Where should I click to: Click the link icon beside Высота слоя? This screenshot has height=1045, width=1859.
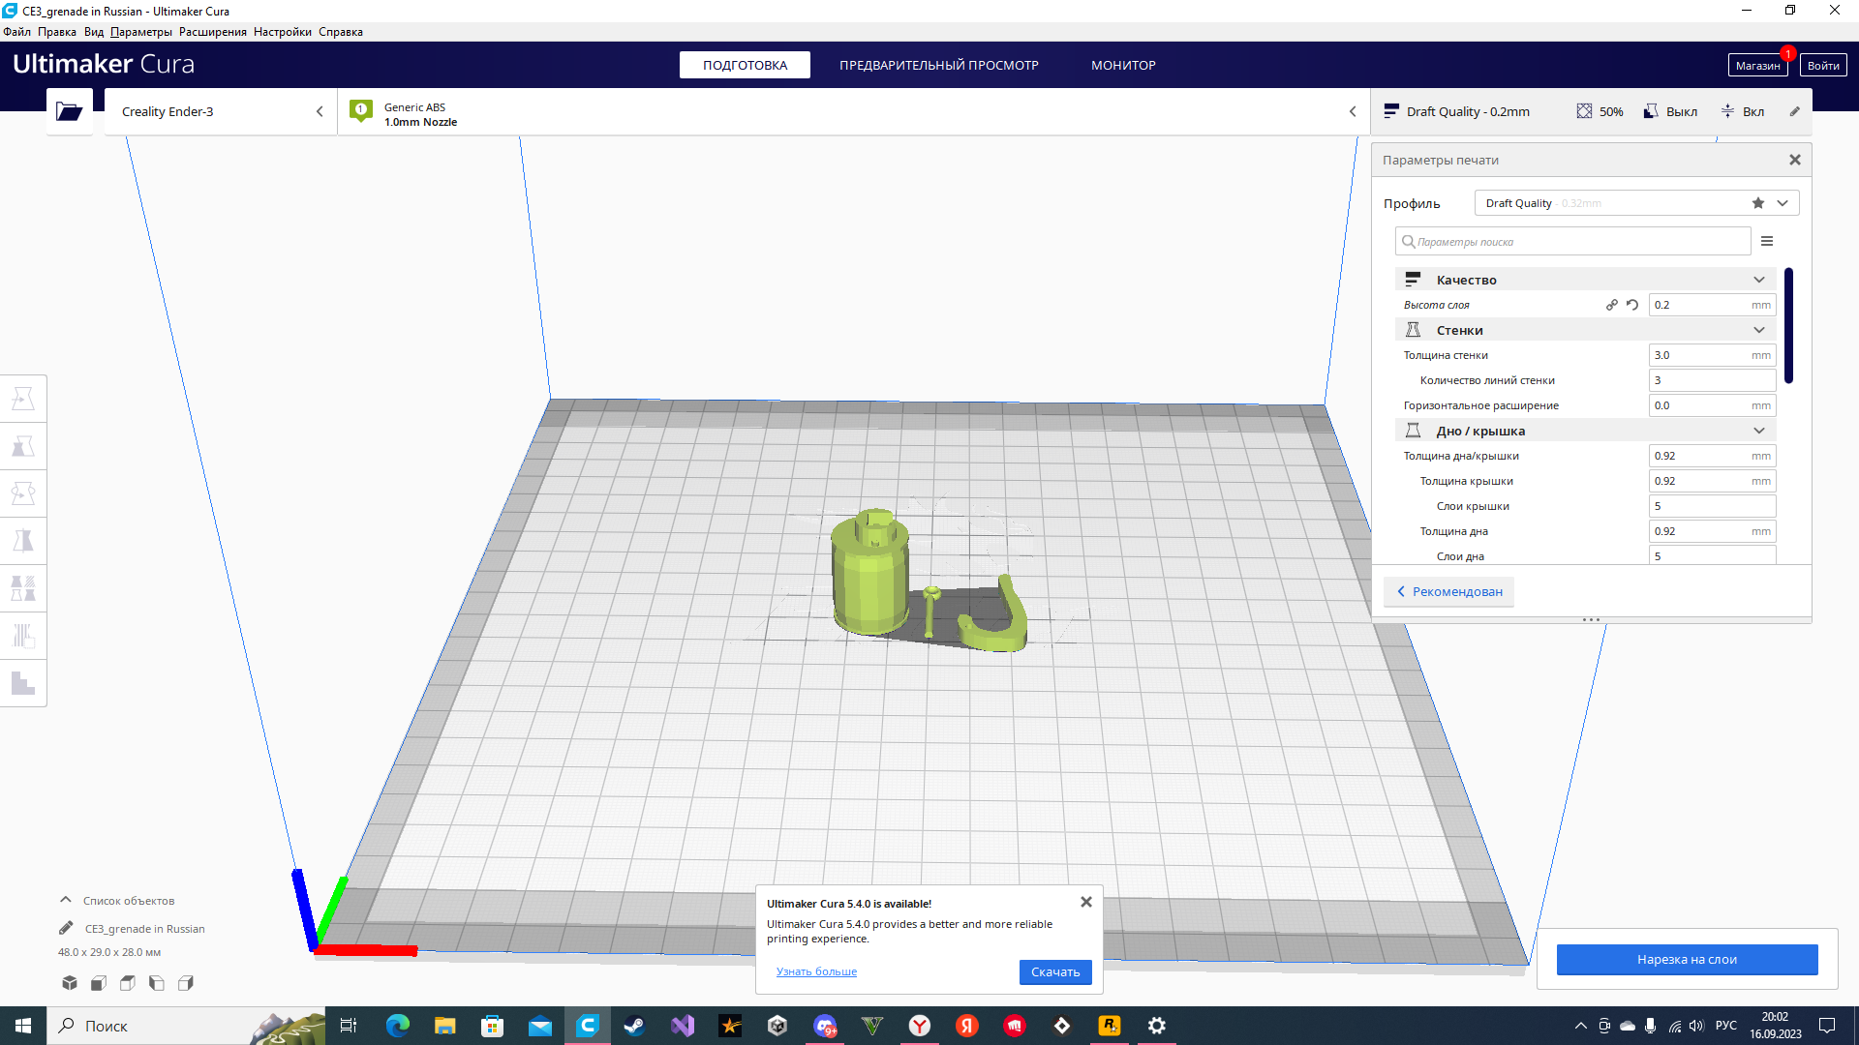tap(1612, 305)
